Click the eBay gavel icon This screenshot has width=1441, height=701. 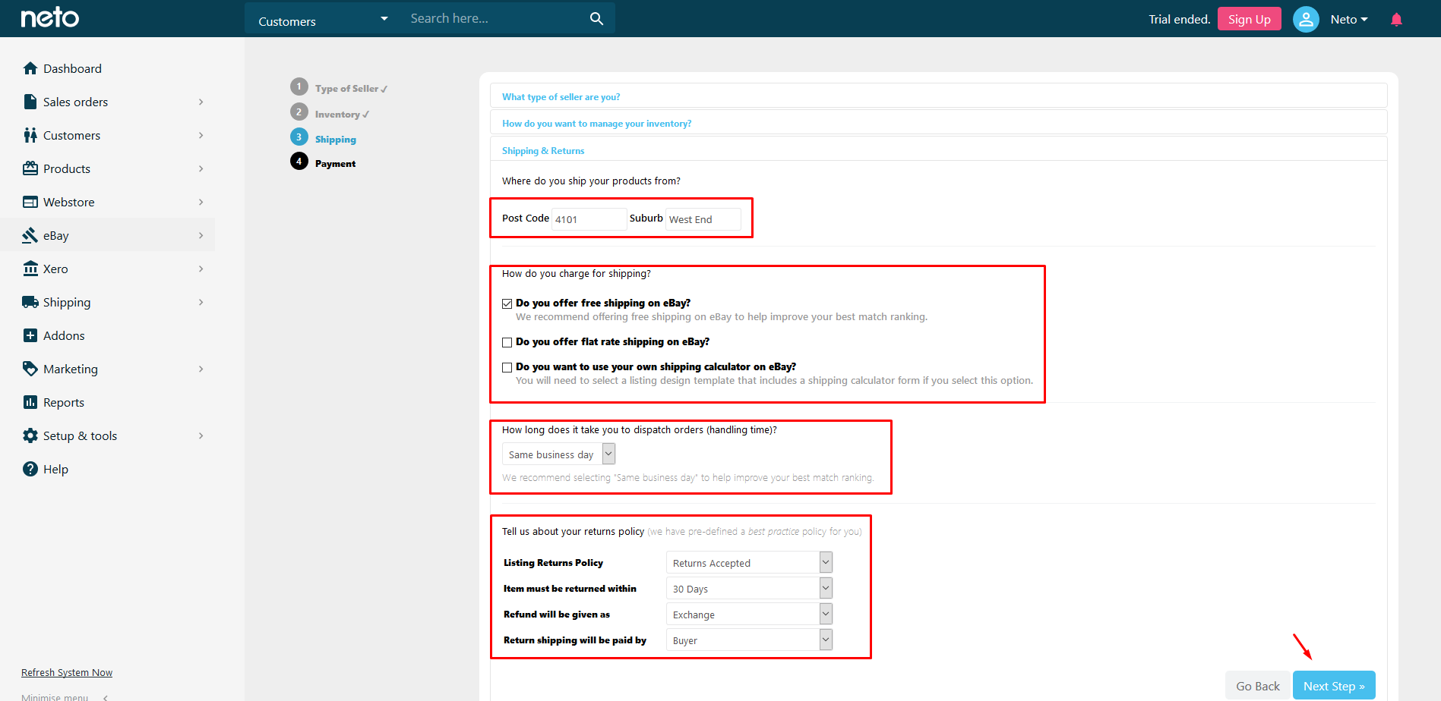pos(30,235)
